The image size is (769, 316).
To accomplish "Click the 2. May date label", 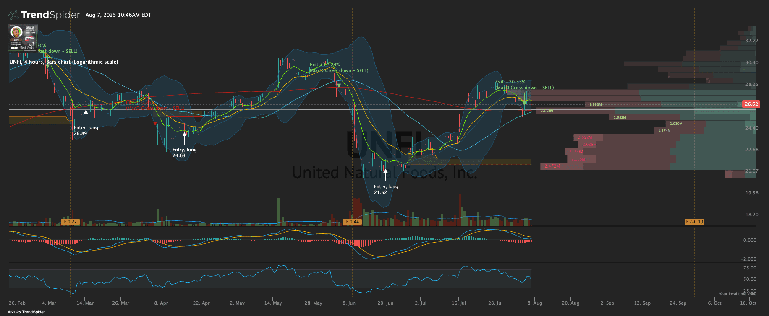I will [x=237, y=303].
